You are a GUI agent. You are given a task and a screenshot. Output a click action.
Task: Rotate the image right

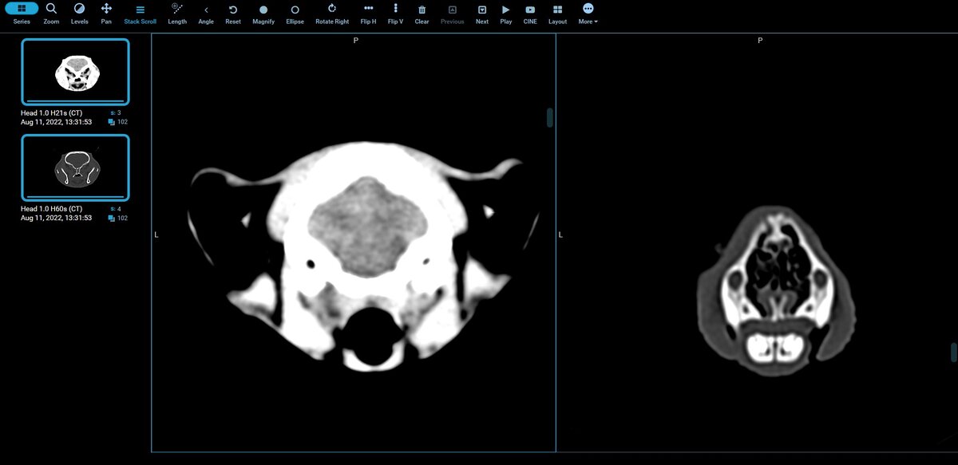click(x=332, y=13)
